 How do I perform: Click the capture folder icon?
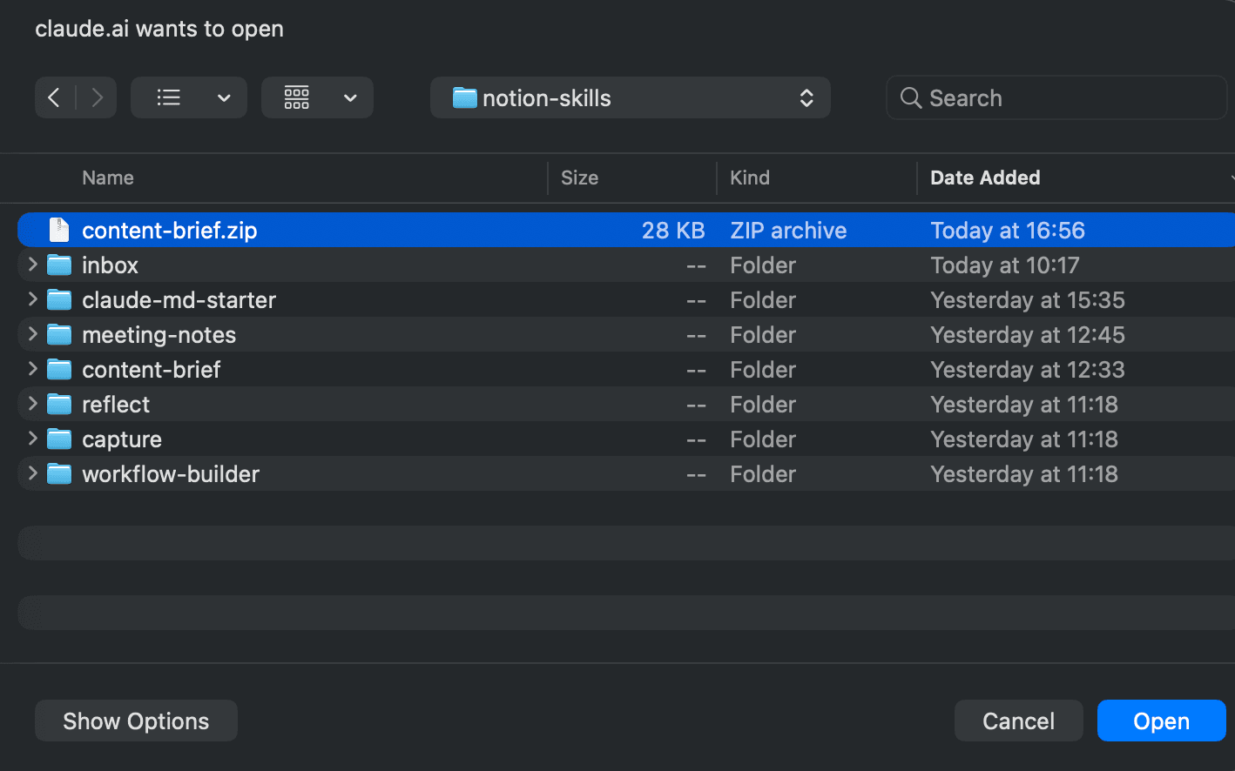(59, 439)
